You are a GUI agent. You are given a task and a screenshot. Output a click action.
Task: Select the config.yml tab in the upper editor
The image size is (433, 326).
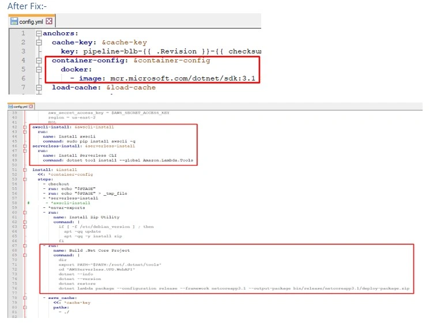(x=32, y=21)
